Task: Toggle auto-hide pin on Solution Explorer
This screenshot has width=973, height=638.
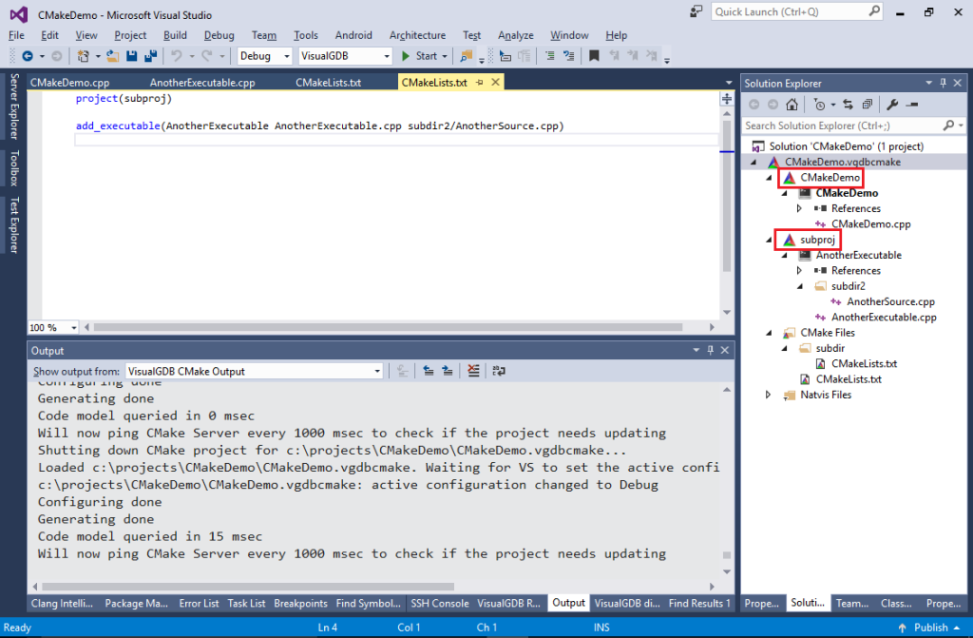Action: point(944,83)
